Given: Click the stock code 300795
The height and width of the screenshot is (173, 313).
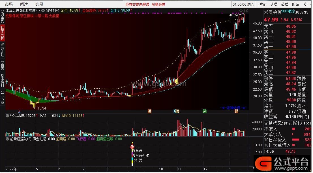Looking at the screenshot, I should coord(302,12).
